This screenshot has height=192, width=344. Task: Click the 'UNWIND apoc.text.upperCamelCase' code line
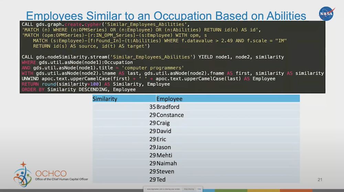tap(148, 79)
